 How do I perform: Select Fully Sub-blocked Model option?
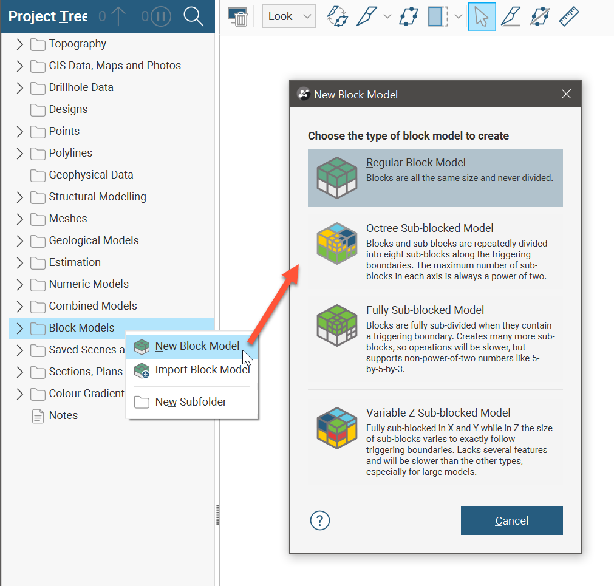(x=435, y=339)
